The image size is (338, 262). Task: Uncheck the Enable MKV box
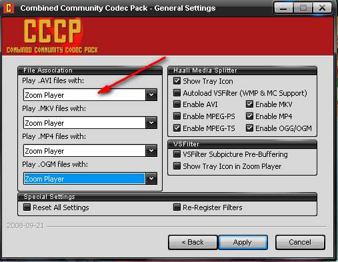pyautogui.click(x=249, y=104)
